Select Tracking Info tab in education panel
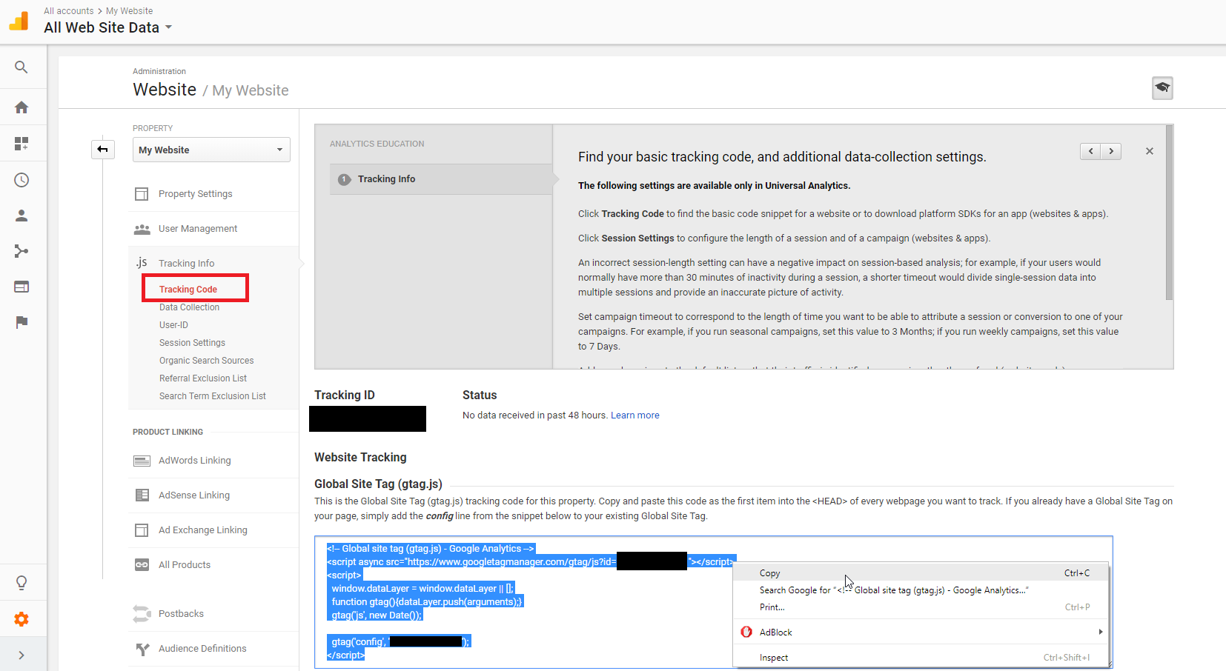The image size is (1226, 671). (441, 179)
